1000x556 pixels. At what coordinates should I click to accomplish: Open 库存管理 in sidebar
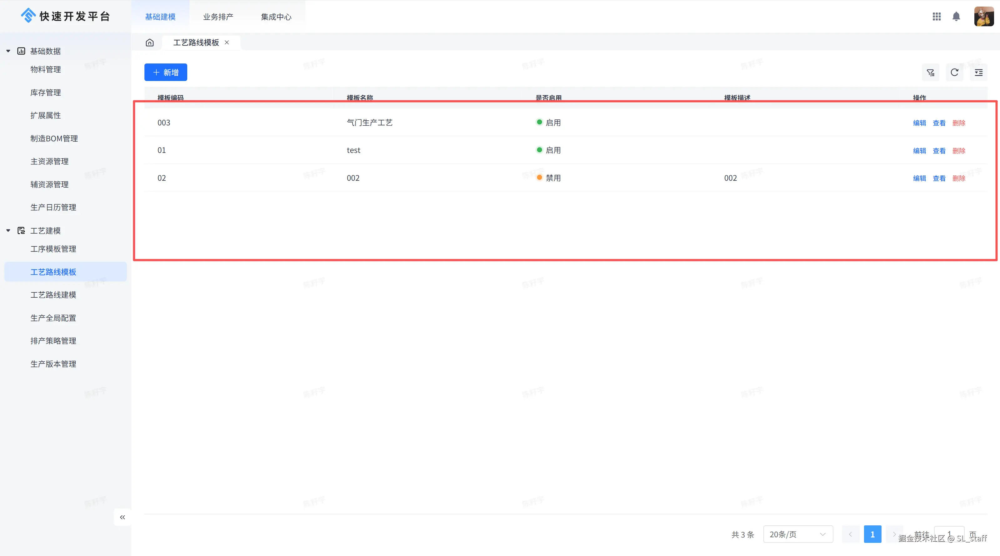tap(46, 93)
